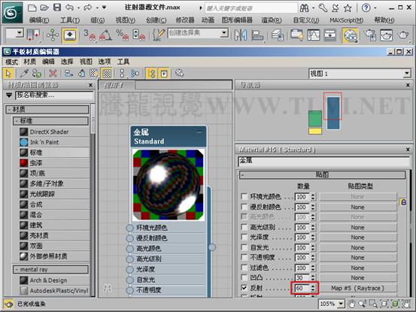Click the Map #5 (Raytrace) map button

click(x=358, y=288)
